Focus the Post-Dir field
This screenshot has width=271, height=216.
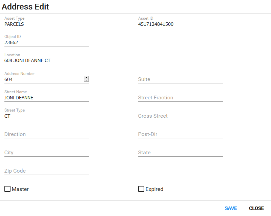pyautogui.click(x=180, y=134)
